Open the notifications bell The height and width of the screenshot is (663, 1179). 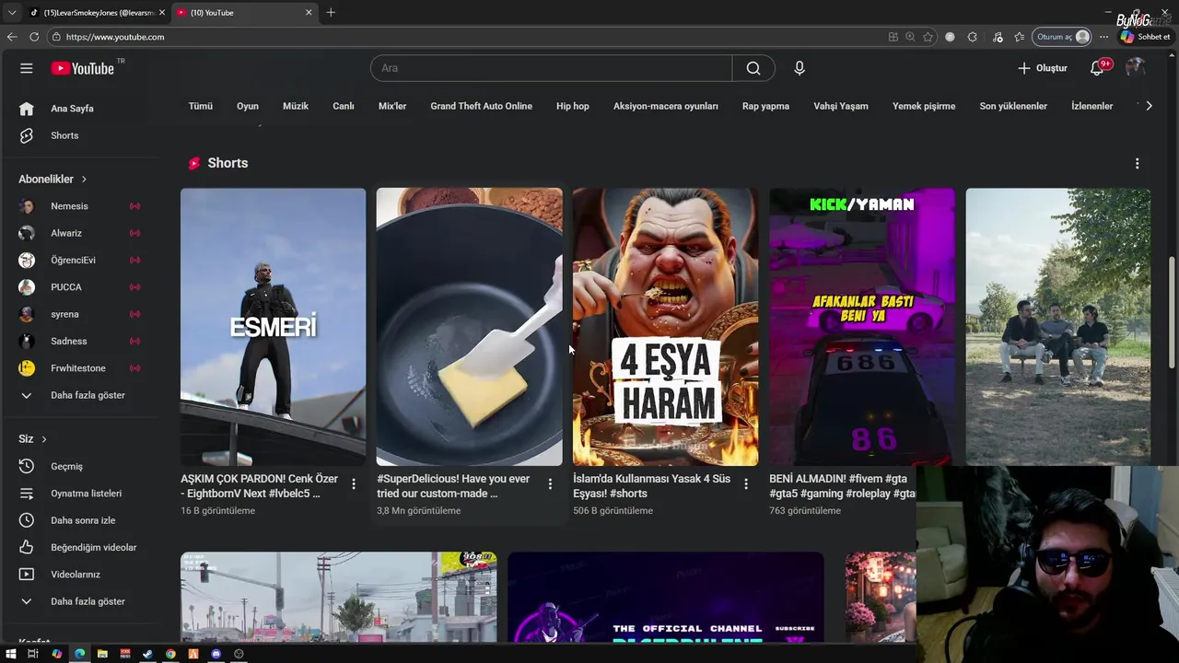(x=1097, y=68)
